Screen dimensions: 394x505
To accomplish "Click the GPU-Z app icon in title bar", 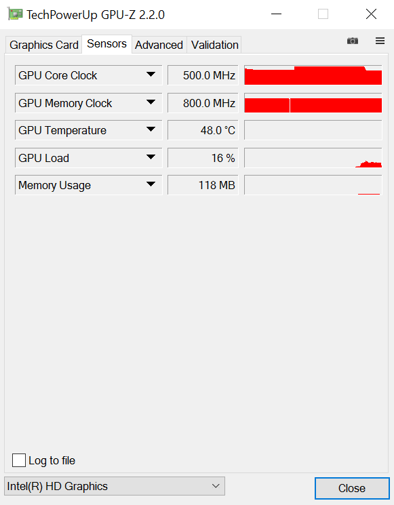I will [15, 14].
